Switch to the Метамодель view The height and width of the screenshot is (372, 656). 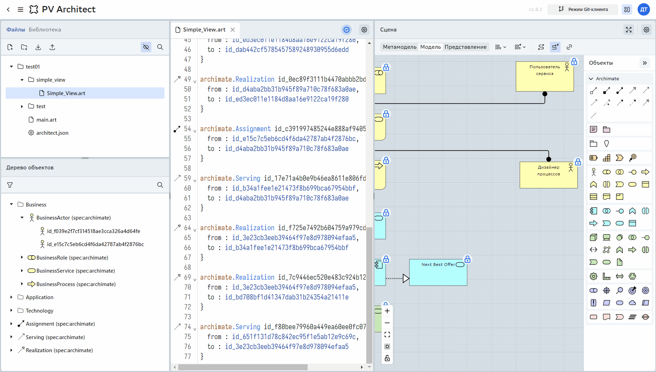tap(400, 47)
